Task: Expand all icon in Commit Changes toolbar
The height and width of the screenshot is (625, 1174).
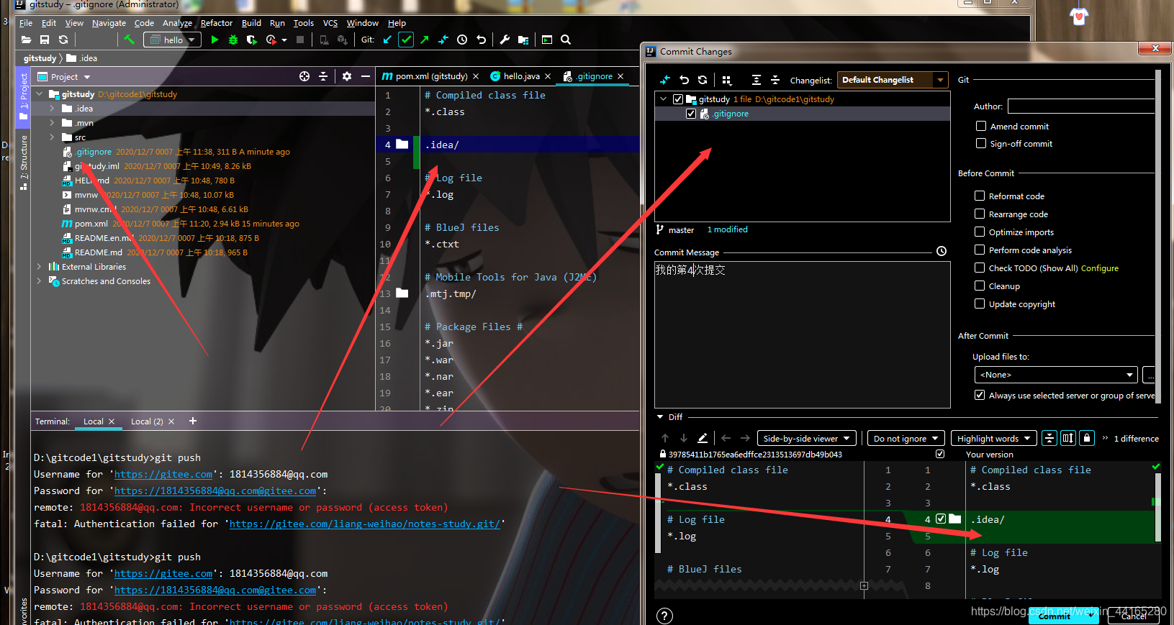Action: [x=756, y=80]
